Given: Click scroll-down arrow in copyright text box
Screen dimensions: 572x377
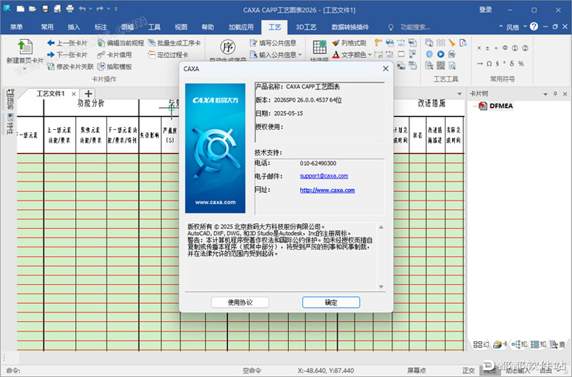Looking at the screenshot, I should (381, 287).
